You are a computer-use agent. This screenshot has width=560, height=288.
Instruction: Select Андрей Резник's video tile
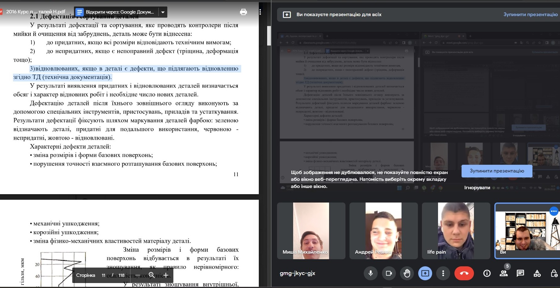tap(384, 231)
